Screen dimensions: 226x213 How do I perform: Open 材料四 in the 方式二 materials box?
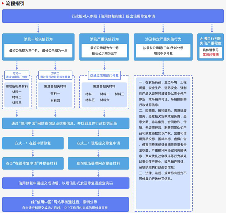coord(55,101)
